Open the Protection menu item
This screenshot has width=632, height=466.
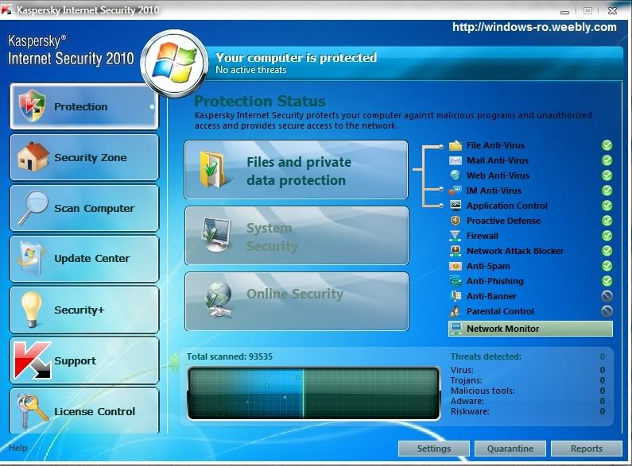(x=83, y=106)
